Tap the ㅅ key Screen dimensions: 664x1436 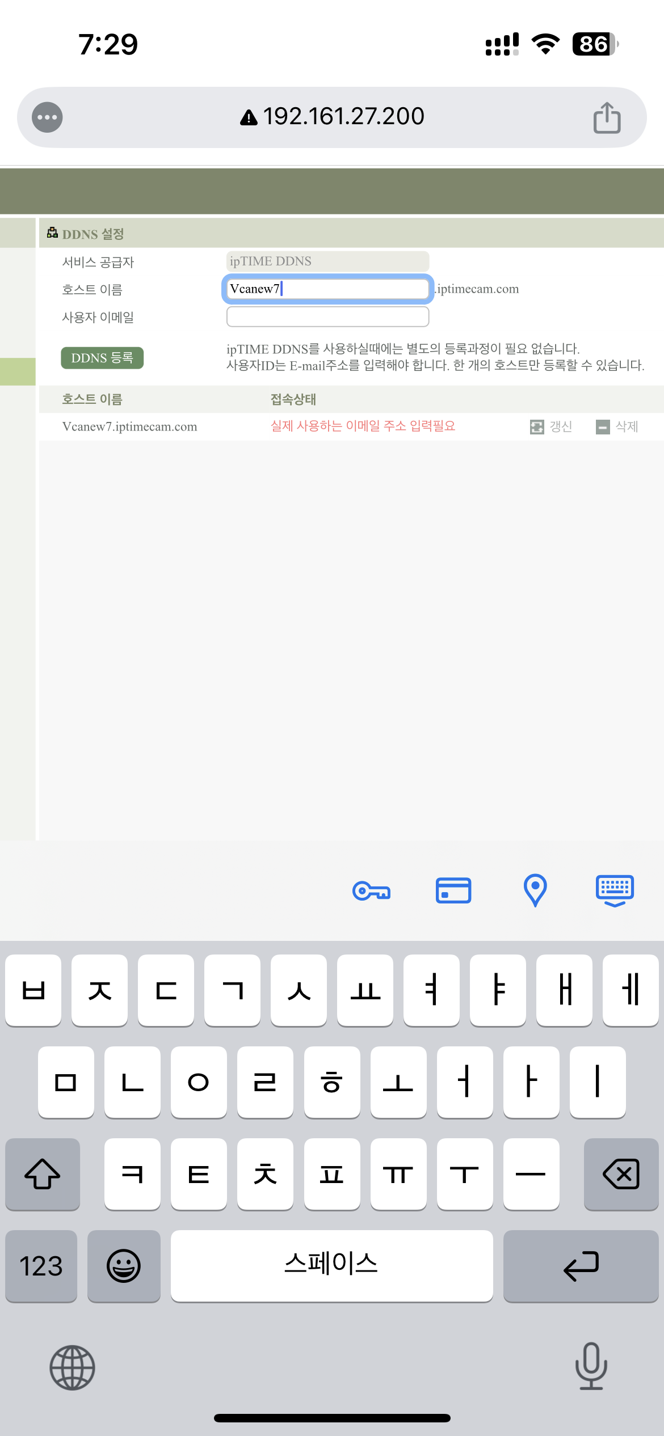299,990
